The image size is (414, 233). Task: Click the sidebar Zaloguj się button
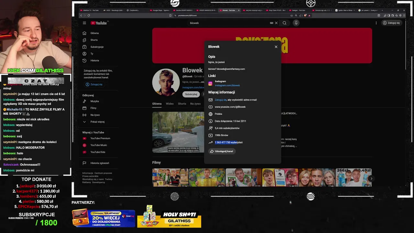[x=94, y=84]
